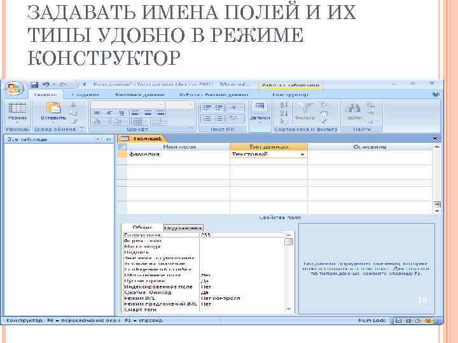Open Буфер обмена dialog launcher
The height and width of the screenshot is (343, 458).
pos(82,128)
